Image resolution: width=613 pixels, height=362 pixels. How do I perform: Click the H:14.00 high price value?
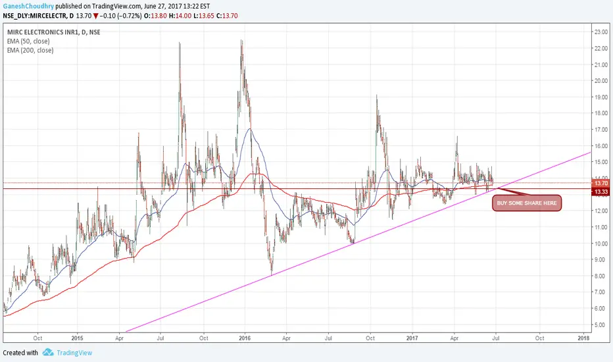point(180,16)
